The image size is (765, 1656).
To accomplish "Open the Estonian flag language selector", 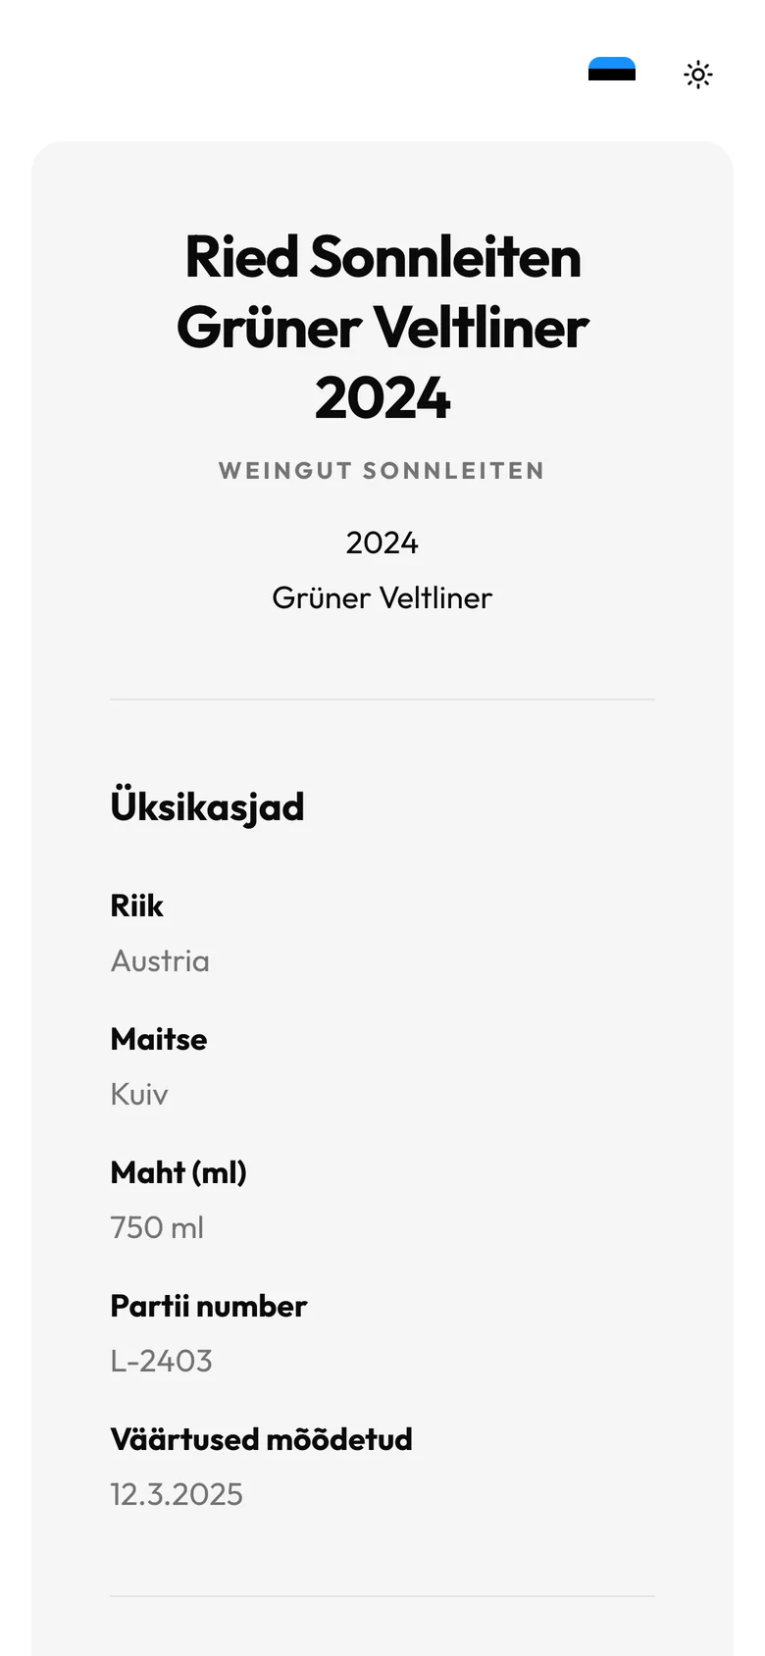I will (x=612, y=70).
